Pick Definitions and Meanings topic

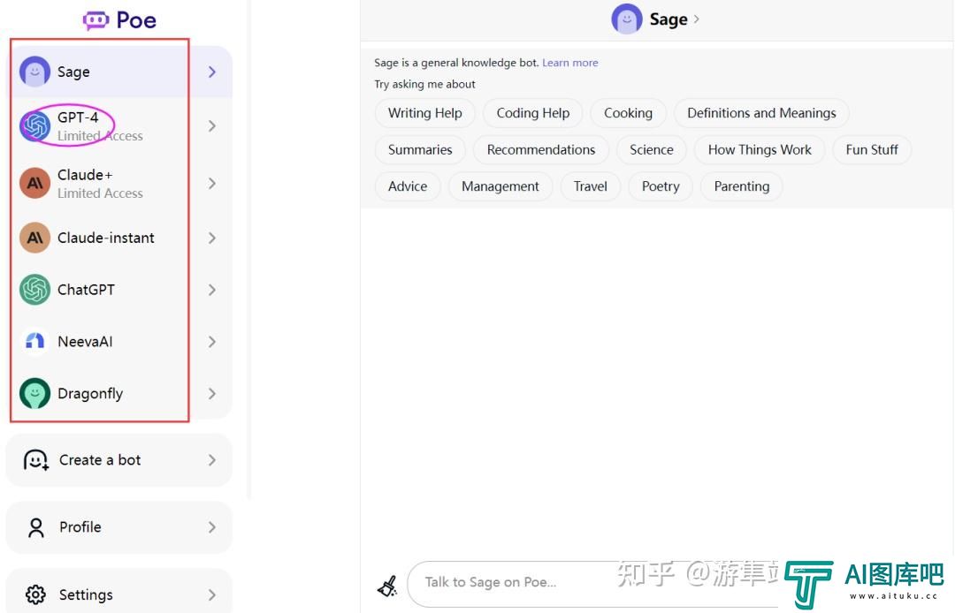coord(761,113)
